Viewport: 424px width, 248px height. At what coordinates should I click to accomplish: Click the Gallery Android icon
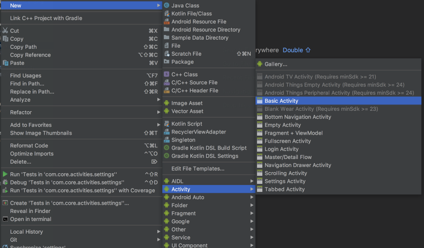point(260,64)
